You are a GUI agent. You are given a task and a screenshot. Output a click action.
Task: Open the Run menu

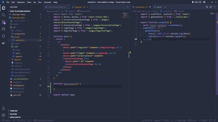[40, 2]
